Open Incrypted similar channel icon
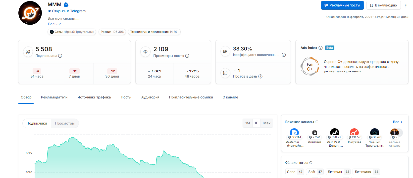Viewport: 413px width, 178px height. pos(354,132)
